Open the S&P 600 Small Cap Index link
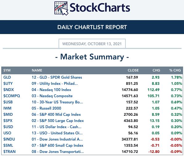Image resolution: width=184 pixels, height=156 pixels. pyautogui.click(x=57, y=145)
